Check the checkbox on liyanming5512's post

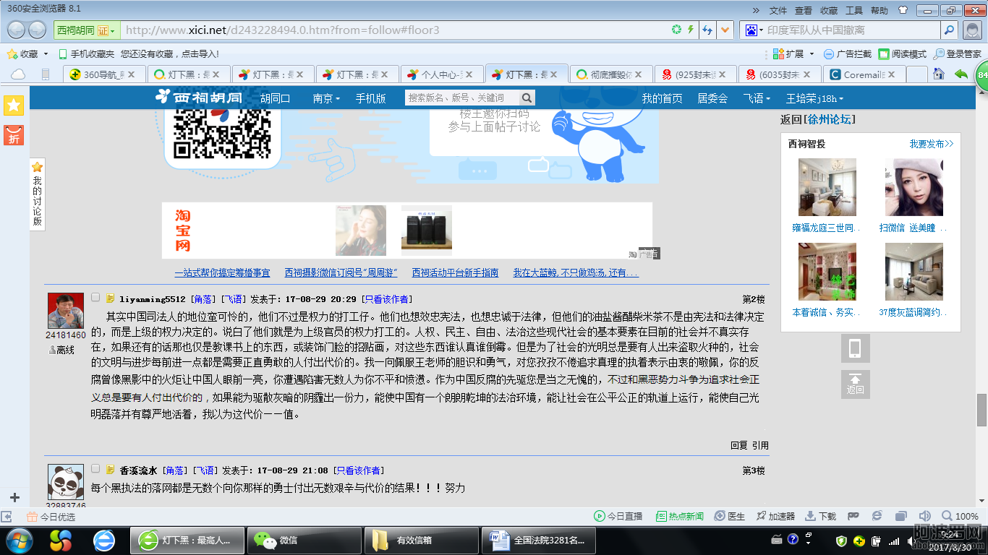pos(94,296)
